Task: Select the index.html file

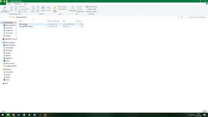Action: [51, 24]
